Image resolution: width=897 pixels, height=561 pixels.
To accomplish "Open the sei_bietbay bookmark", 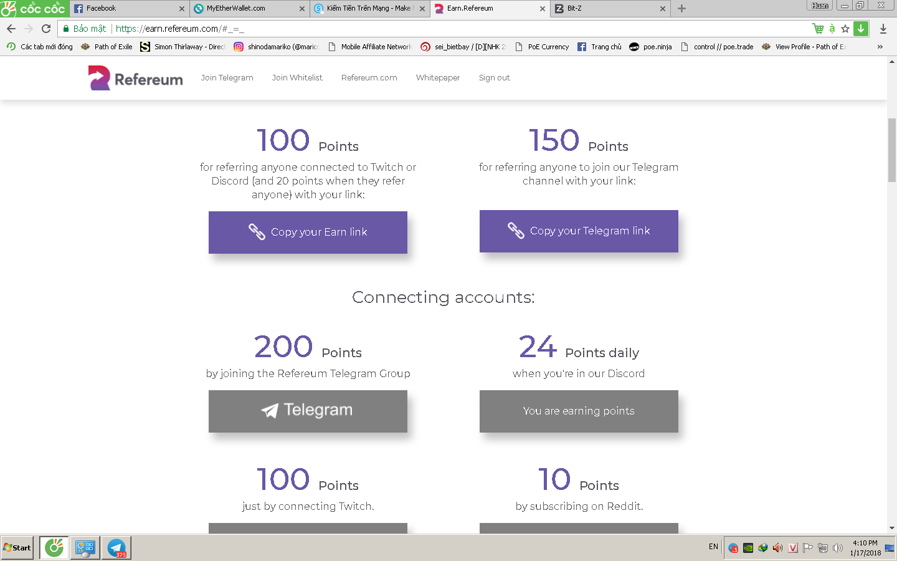I will pyautogui.click(x=463, y=47).
